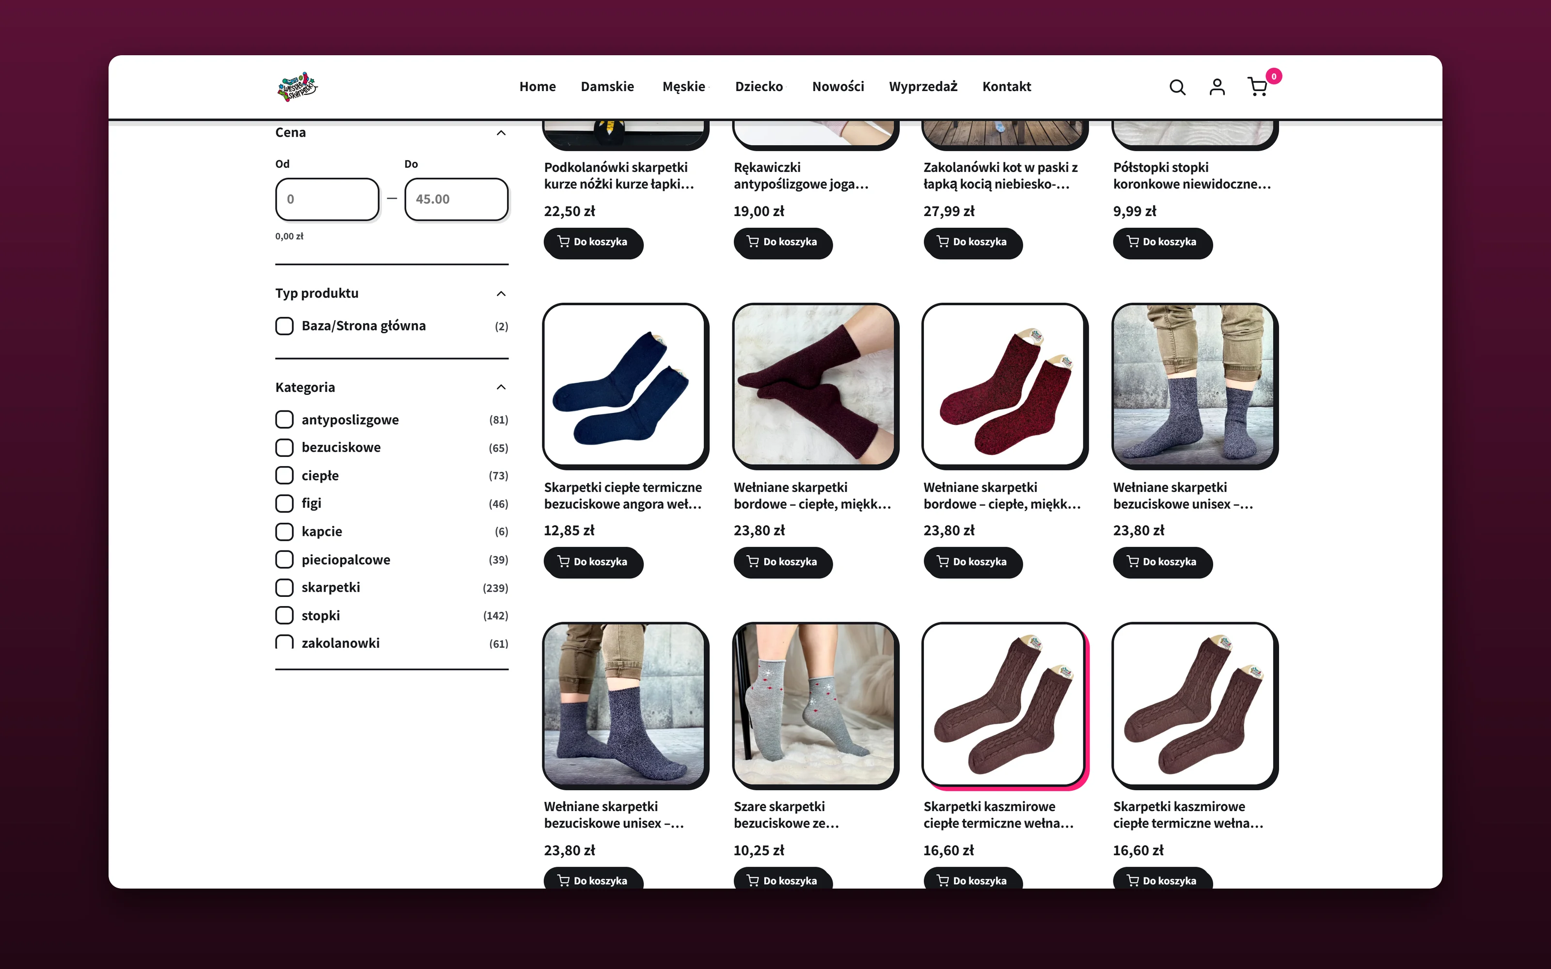Viewport: 1551px width, 969px height.
Task: Open the pink-highlighted Skarpetki kaszmirowe thumbnail
Action: click(1004, 705)
